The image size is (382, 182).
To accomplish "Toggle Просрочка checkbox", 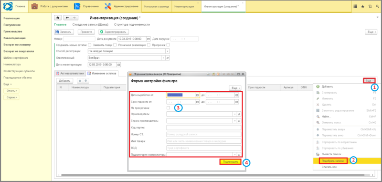I will click(x=168, y=45).
